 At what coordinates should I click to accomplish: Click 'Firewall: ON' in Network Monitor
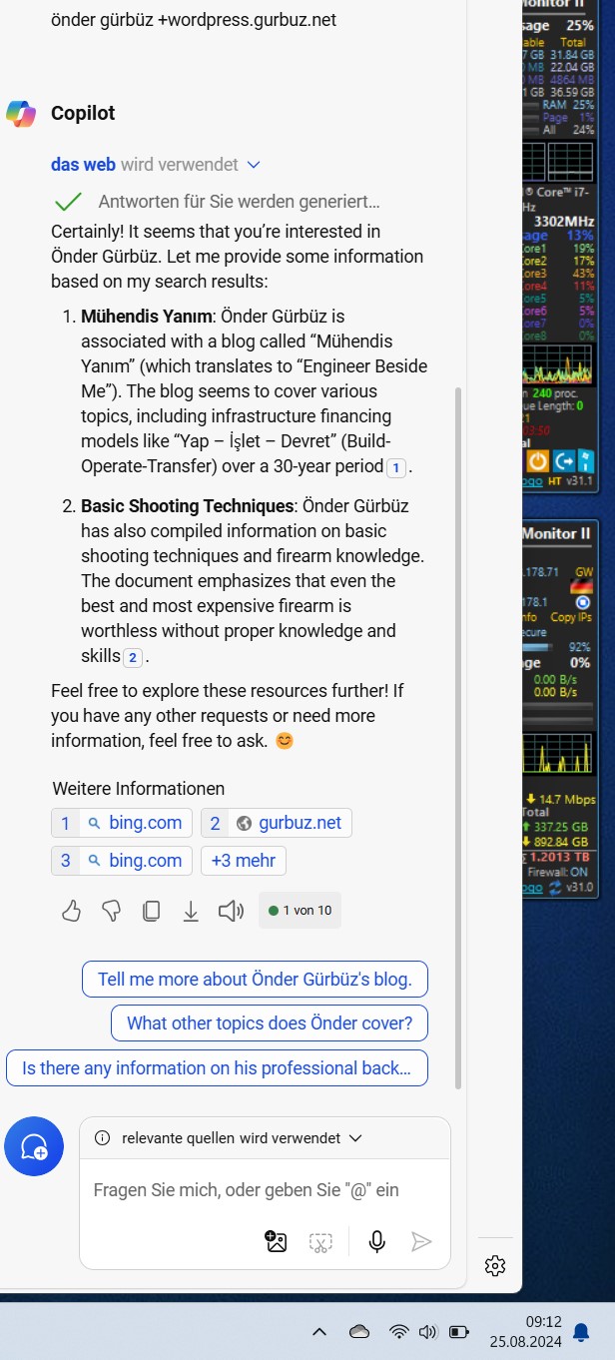[x=560, y=872]
